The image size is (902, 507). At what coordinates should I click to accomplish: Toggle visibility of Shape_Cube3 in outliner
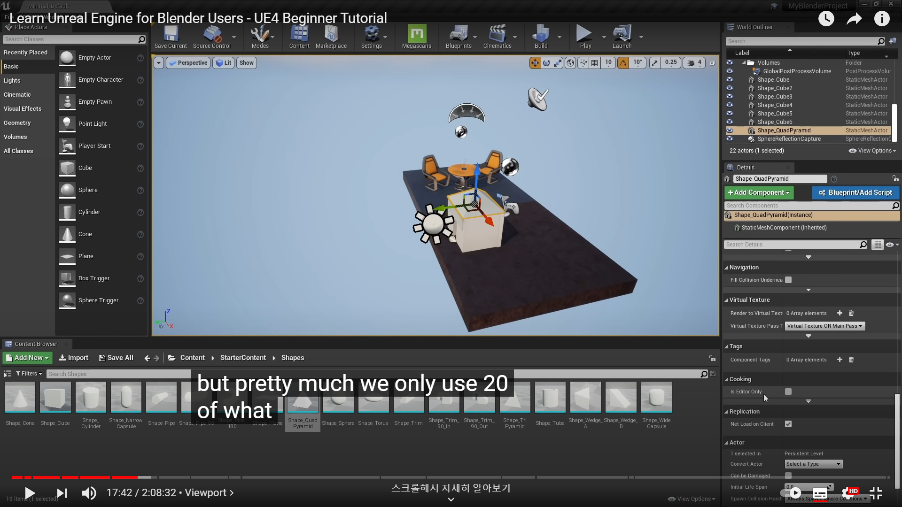tap(730, 97)
